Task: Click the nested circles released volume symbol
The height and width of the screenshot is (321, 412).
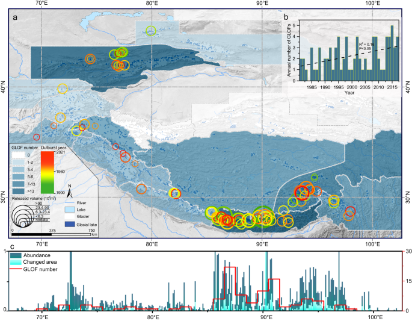Action: 22,216
